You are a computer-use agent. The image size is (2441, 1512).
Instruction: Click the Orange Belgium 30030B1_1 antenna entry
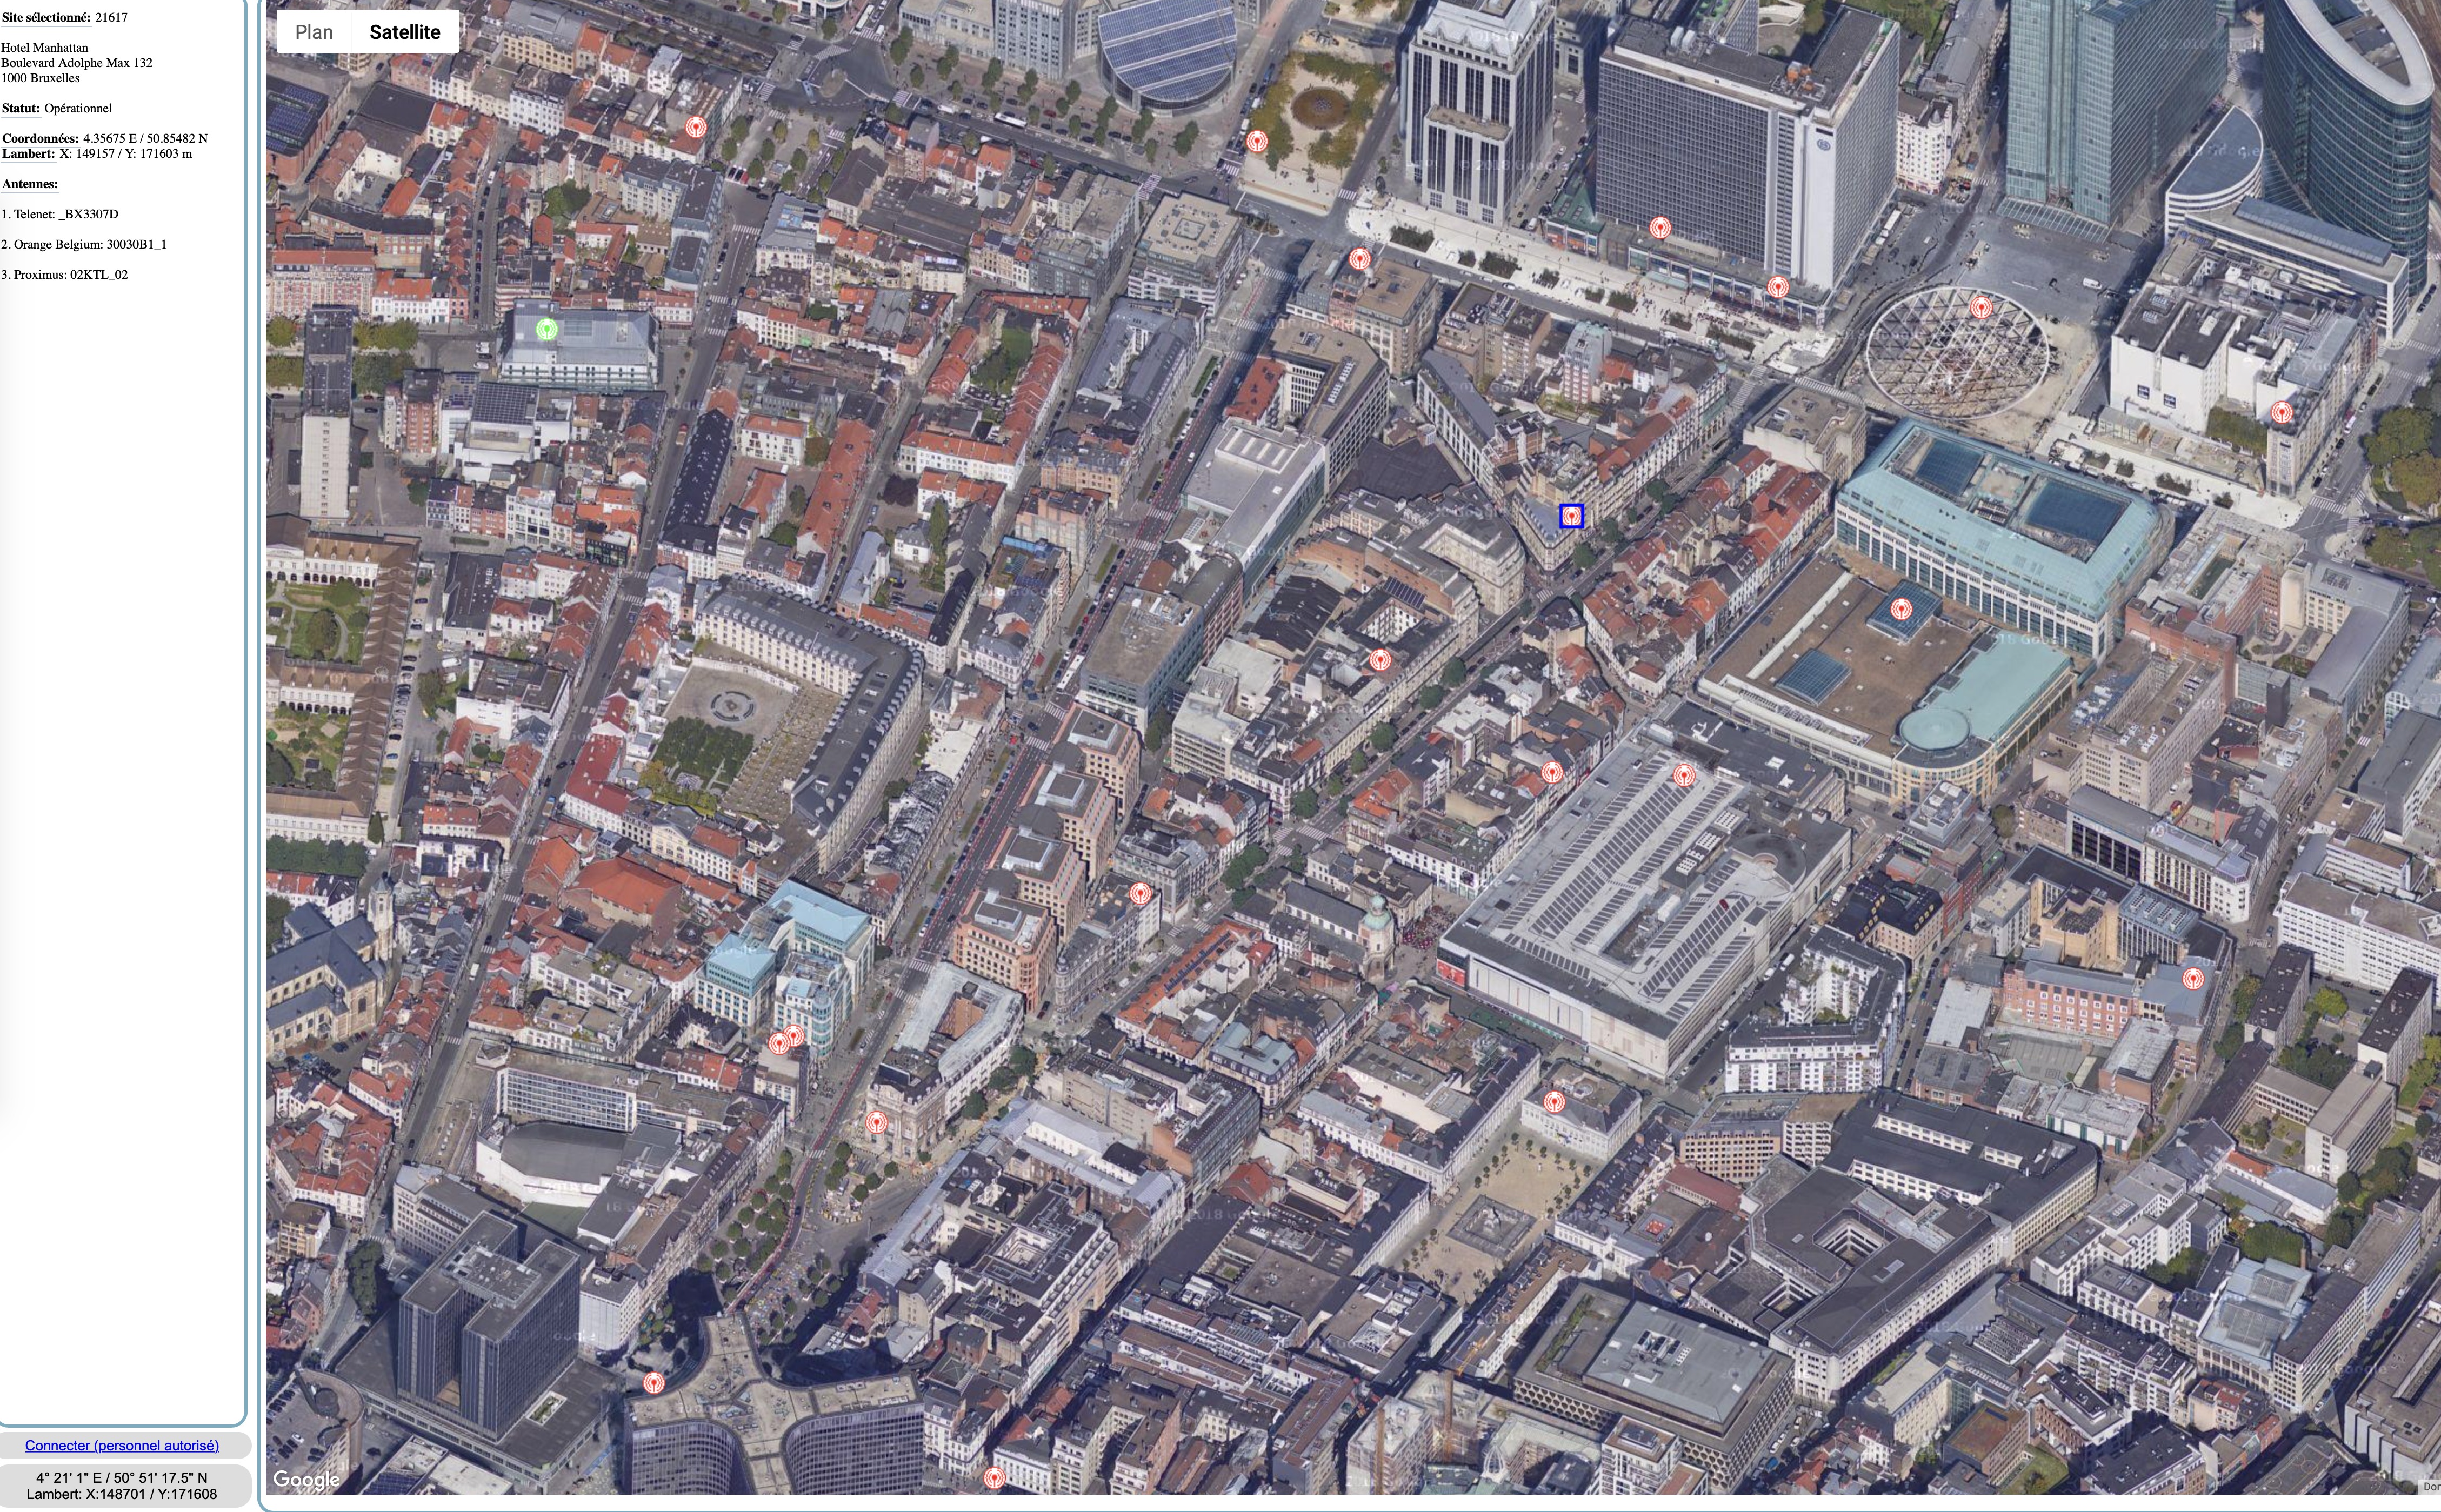(x=84, y=245)
